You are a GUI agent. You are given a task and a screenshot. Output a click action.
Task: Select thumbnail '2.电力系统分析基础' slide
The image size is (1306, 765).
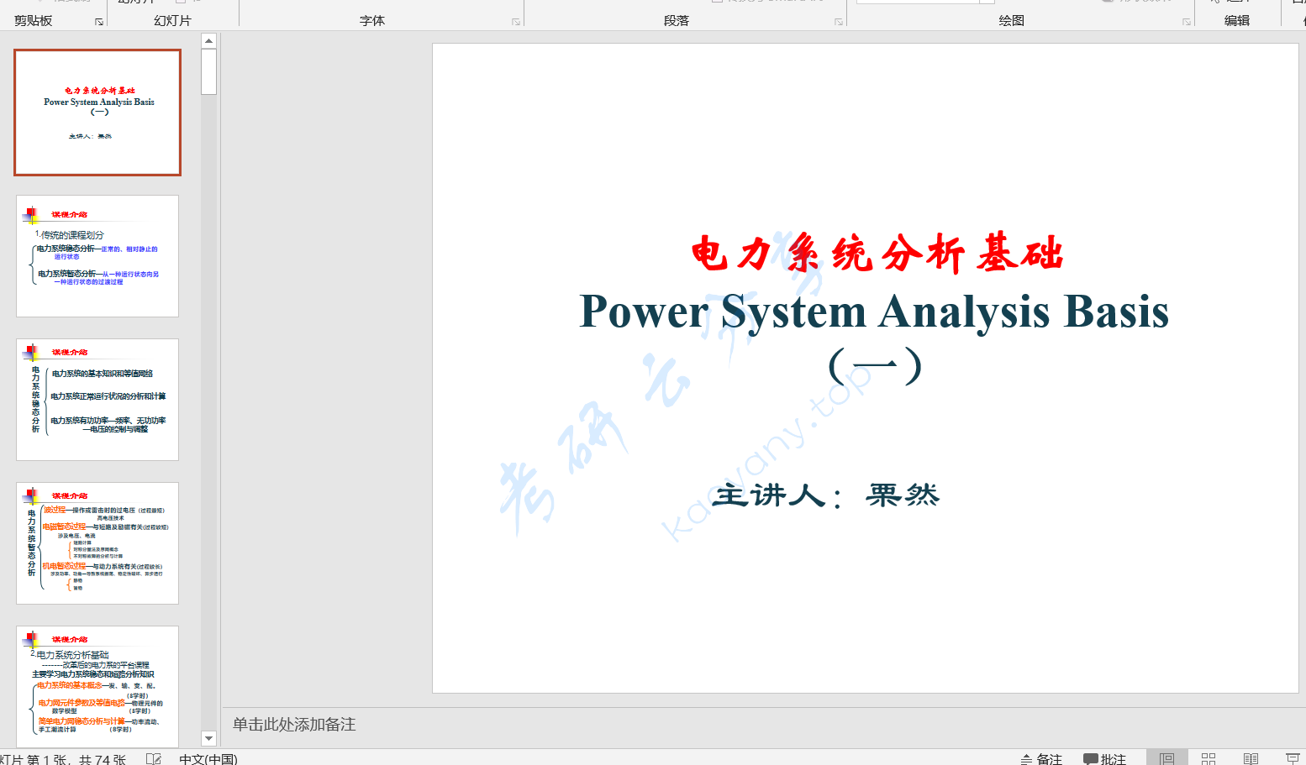[x=97, y=687]
